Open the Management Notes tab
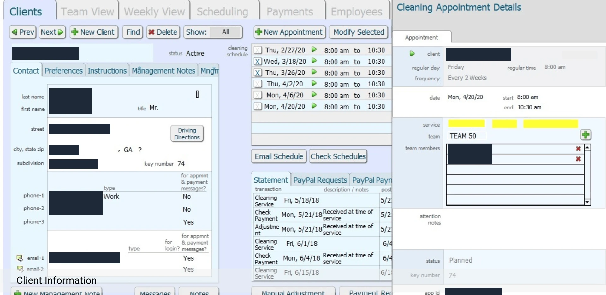Screen dimensions: 606x295 click(x=163, y=71)
